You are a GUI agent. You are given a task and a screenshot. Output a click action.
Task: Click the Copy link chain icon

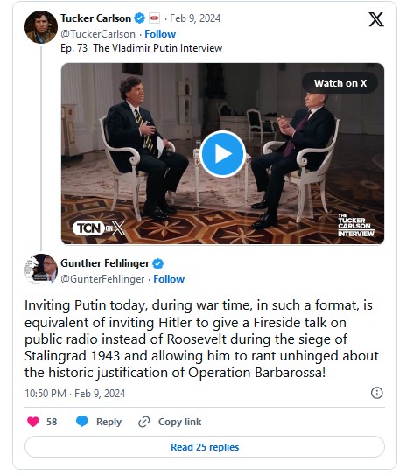click(x=144, y=422)
